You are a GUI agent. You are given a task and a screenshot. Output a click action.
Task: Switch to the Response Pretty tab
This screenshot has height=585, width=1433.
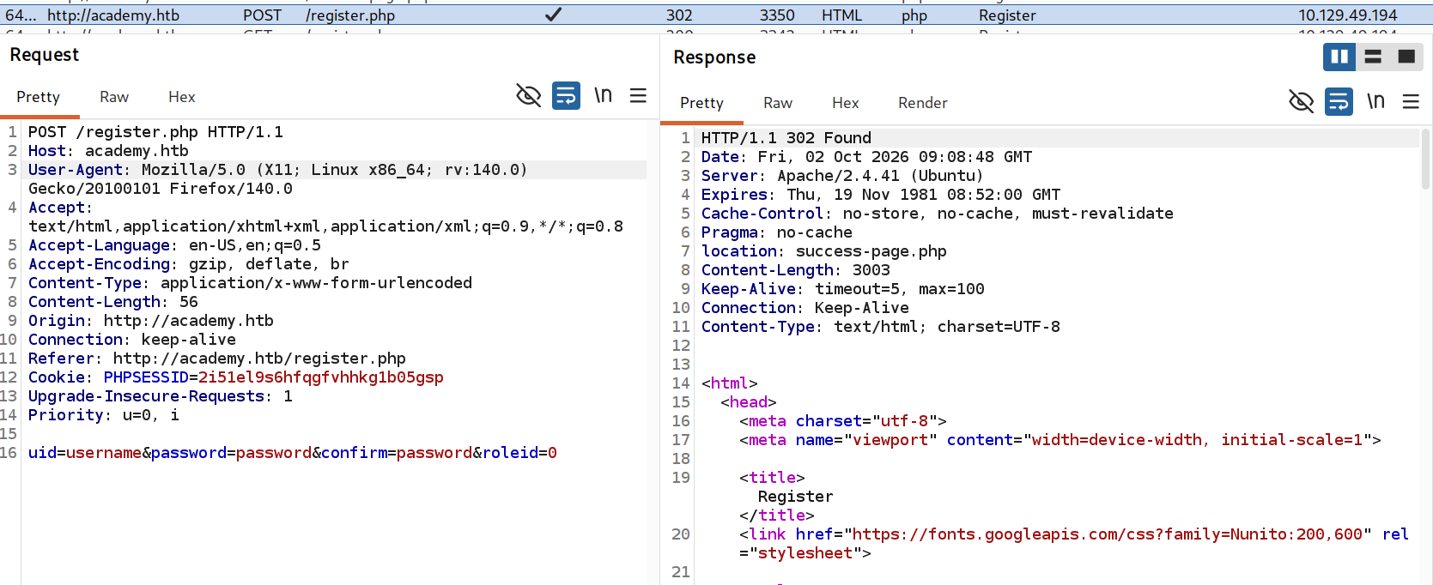click(x=702, y=103)
